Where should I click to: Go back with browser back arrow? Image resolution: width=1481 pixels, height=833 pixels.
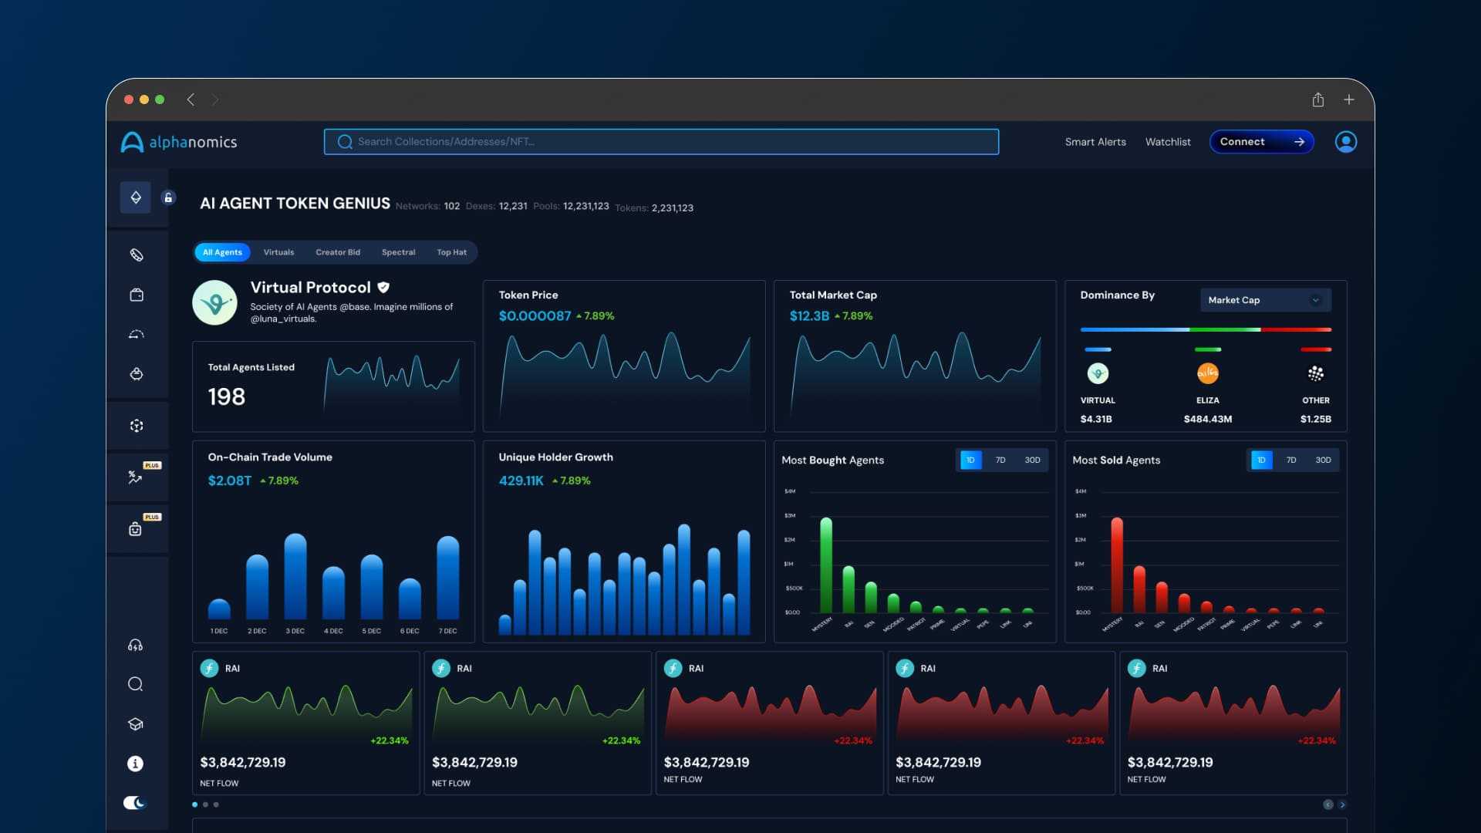191,99
